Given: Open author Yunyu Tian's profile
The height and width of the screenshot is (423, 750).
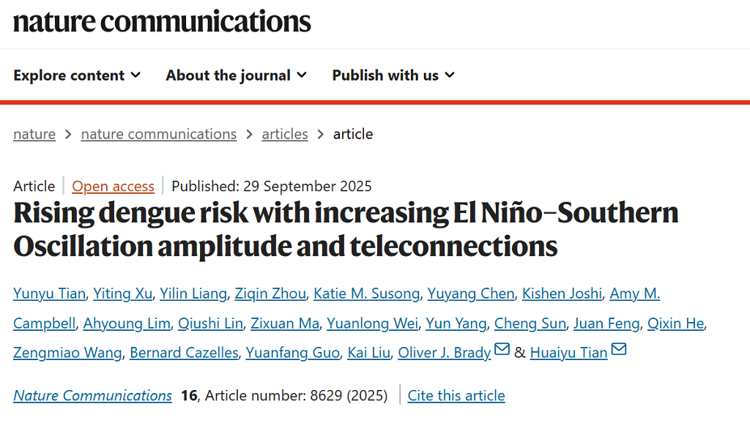Looking at the screenshot, I should point(51,293).
